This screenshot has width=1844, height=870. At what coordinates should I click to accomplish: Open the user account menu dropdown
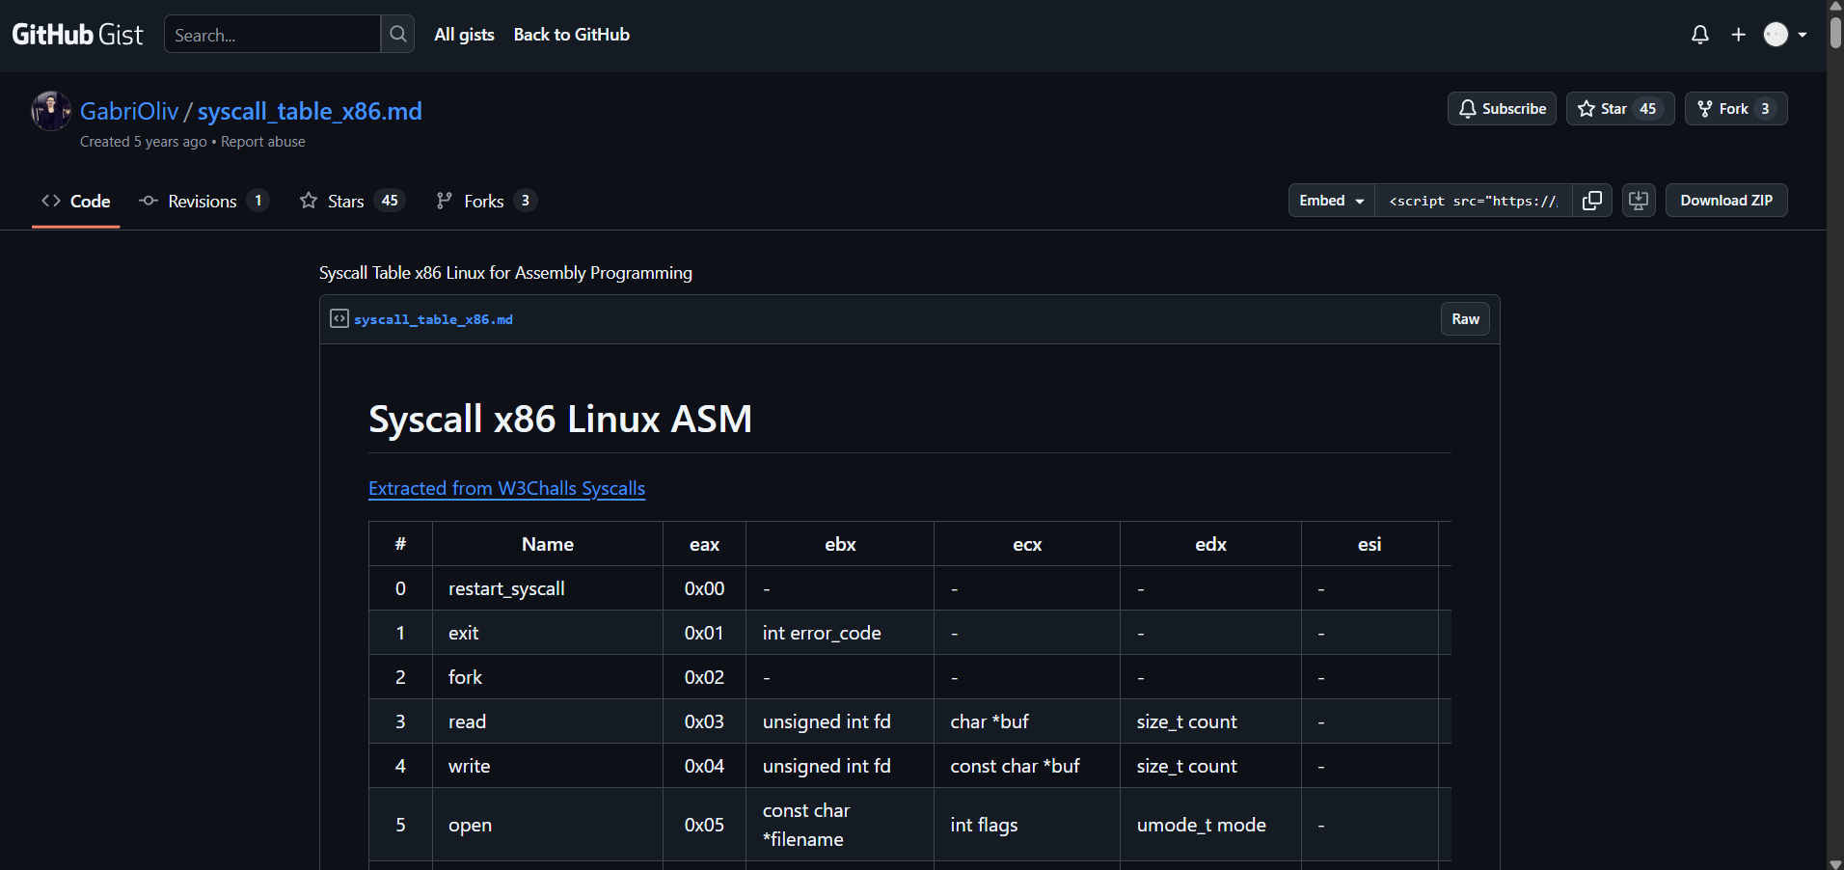(x=1785, y=35)
